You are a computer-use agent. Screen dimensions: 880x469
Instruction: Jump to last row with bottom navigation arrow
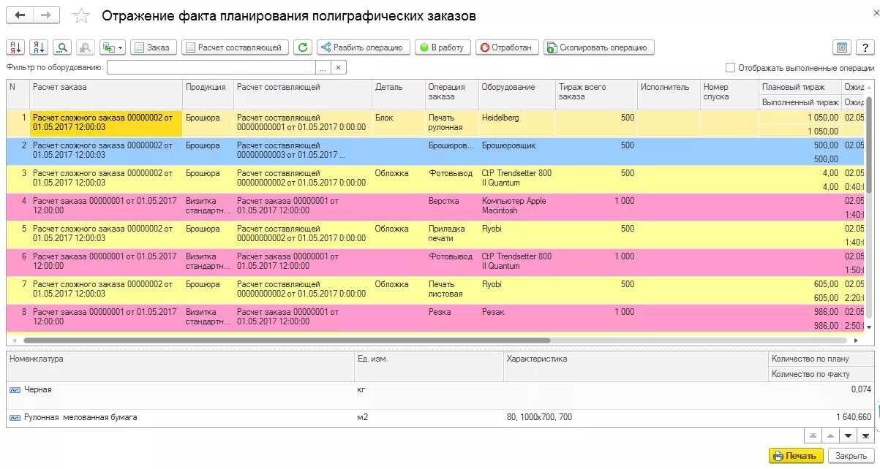865,436
